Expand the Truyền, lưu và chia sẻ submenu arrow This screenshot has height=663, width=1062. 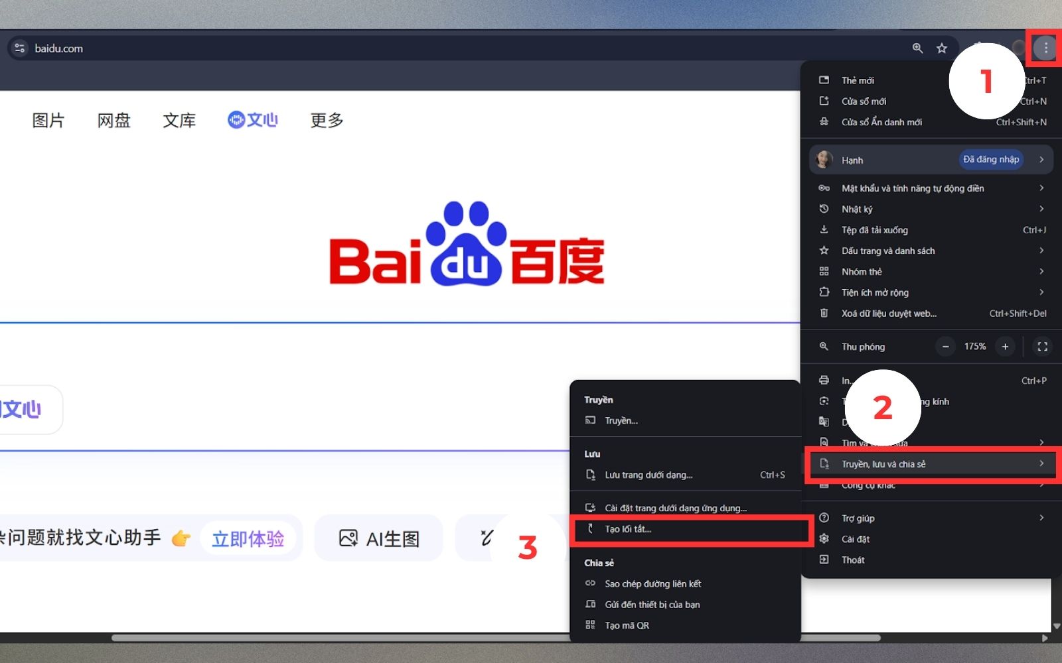coord(1040,463)
